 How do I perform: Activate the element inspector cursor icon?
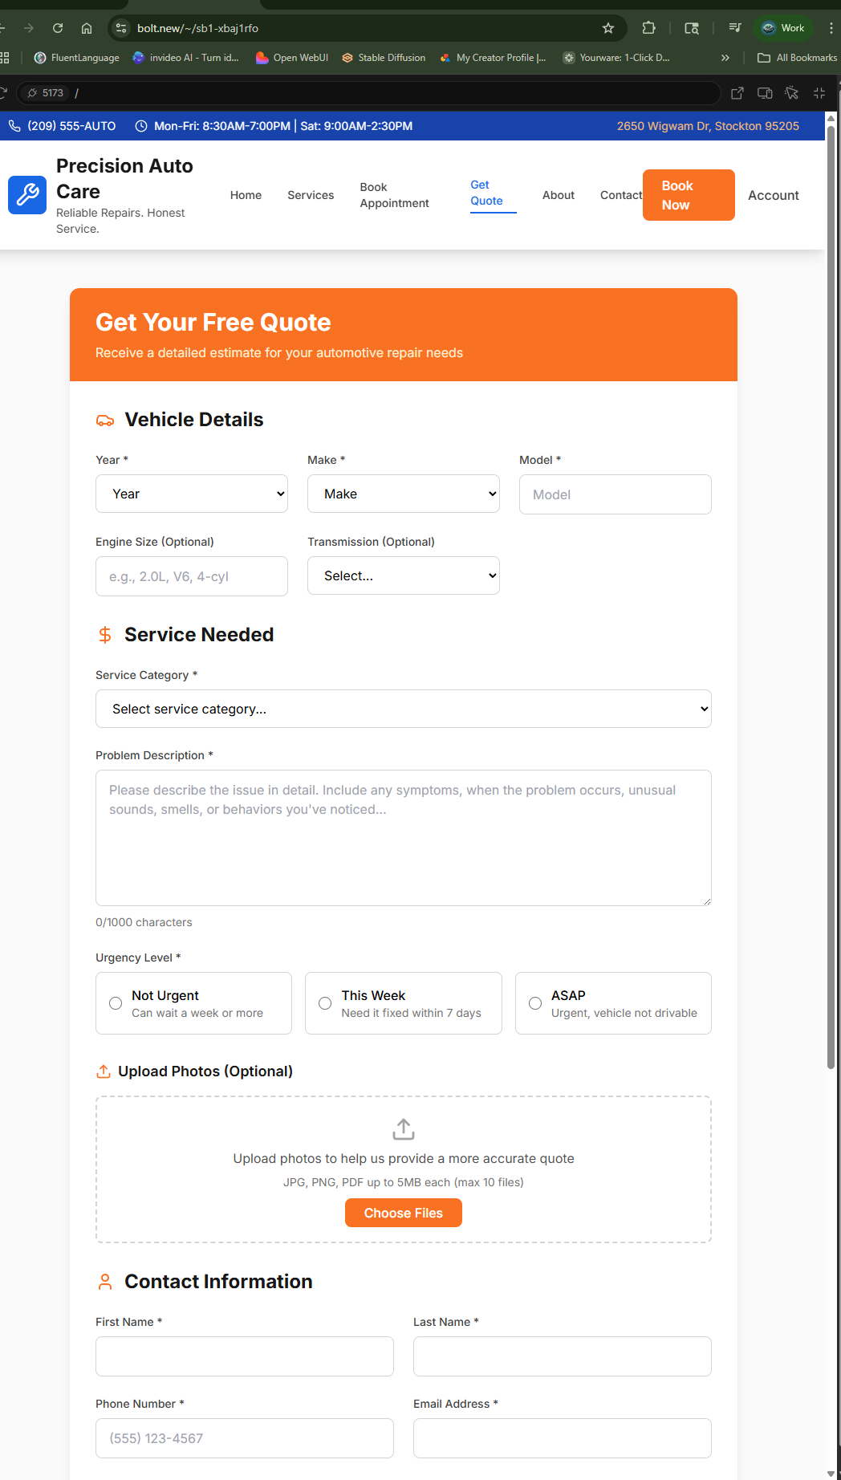[792, 93]
